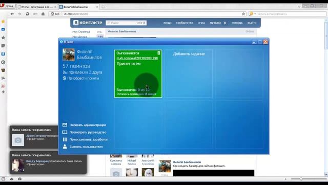This screenshot has height=185, width=328.
Task: Add a sidebar panel with plus icon
Action: [x=3, y=92]
